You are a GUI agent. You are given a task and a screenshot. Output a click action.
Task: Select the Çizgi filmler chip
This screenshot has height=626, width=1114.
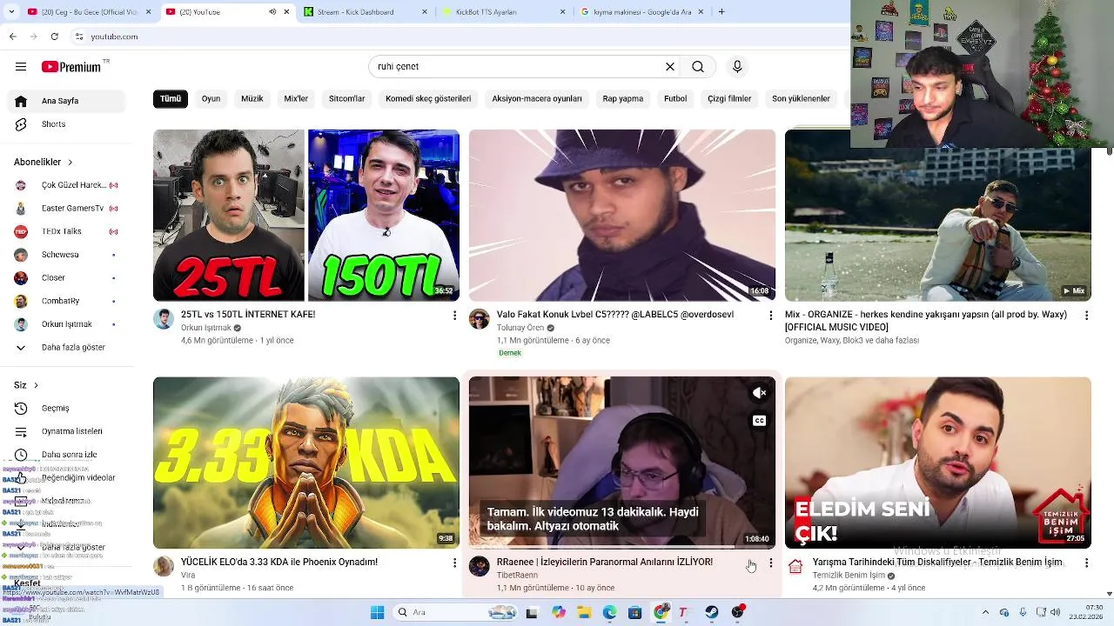[729, 99]
